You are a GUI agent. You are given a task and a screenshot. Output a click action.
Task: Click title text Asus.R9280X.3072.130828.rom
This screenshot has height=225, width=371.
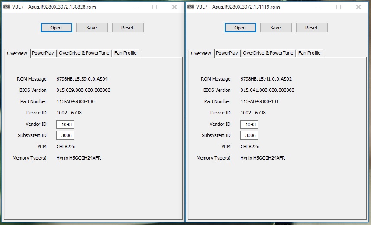(x=62, y=7)
